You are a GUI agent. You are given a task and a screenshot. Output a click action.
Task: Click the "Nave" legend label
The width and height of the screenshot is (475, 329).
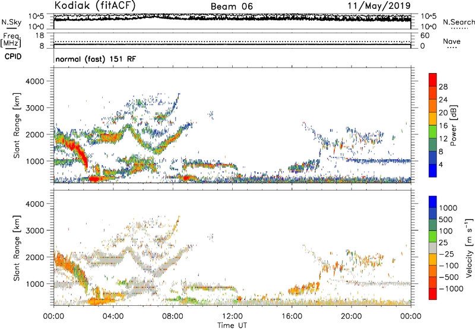452,41
